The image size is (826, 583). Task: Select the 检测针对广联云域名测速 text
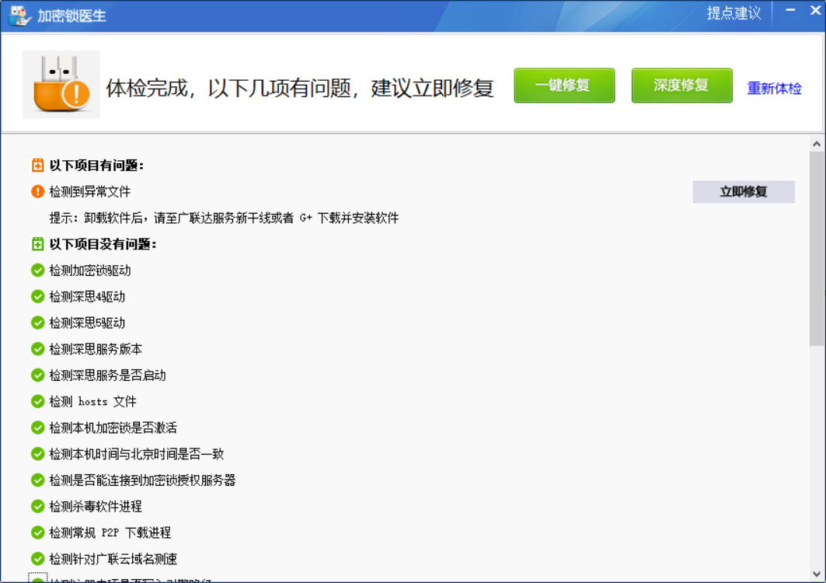pyautogui.click(x=113, y=559)
